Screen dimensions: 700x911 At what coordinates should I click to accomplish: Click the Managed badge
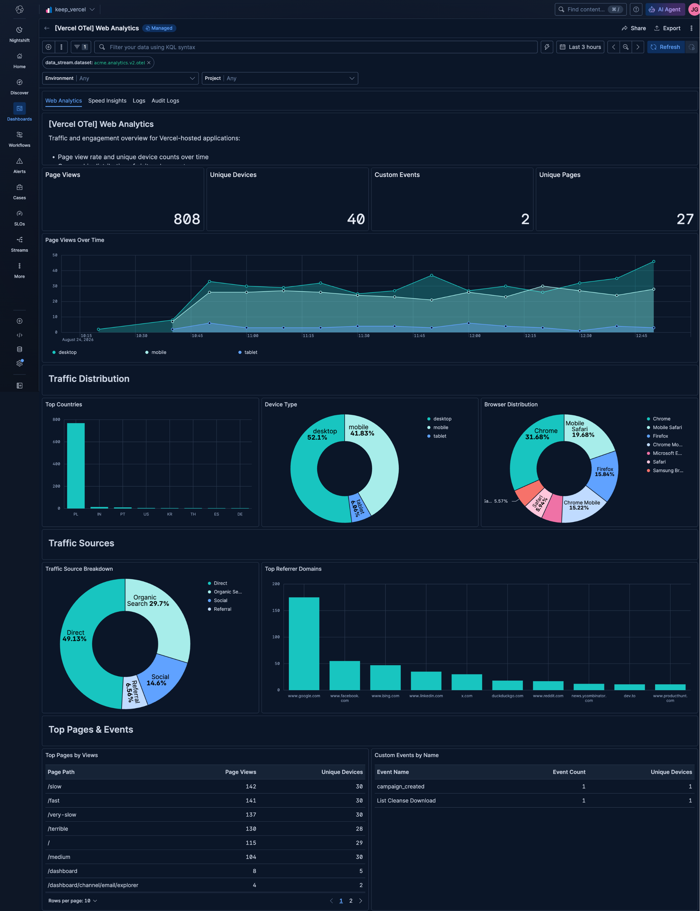[159, 28]
